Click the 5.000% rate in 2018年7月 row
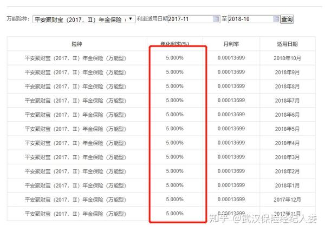The width and height of the screenshot is (325, 232). [x=175, y=101]
